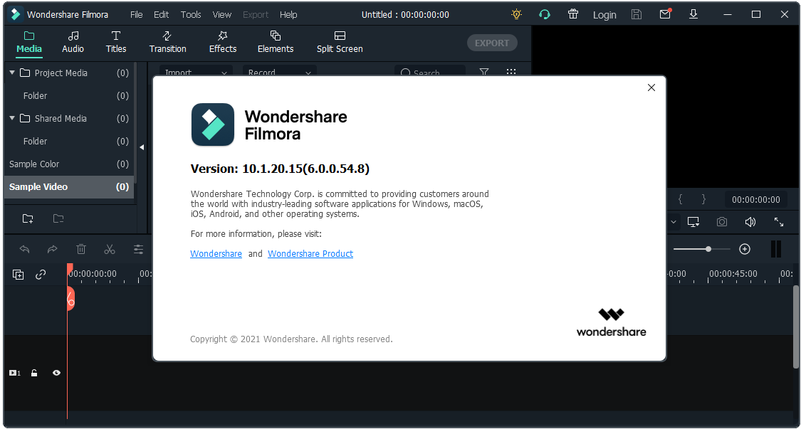
Task: Select the Sample Color item
Action: tap(69, 164)
